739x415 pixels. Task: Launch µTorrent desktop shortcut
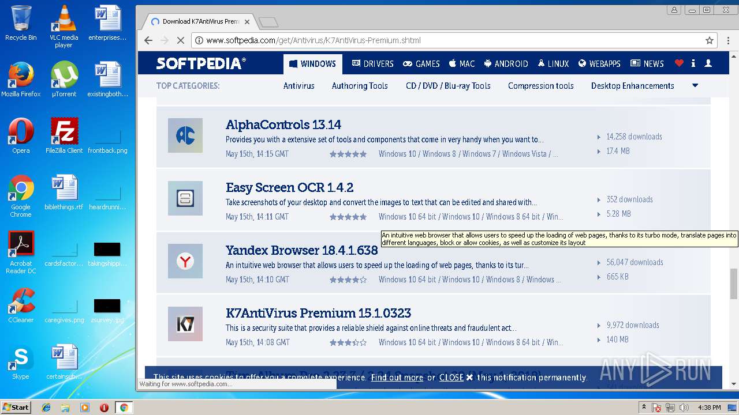point(64,80)
